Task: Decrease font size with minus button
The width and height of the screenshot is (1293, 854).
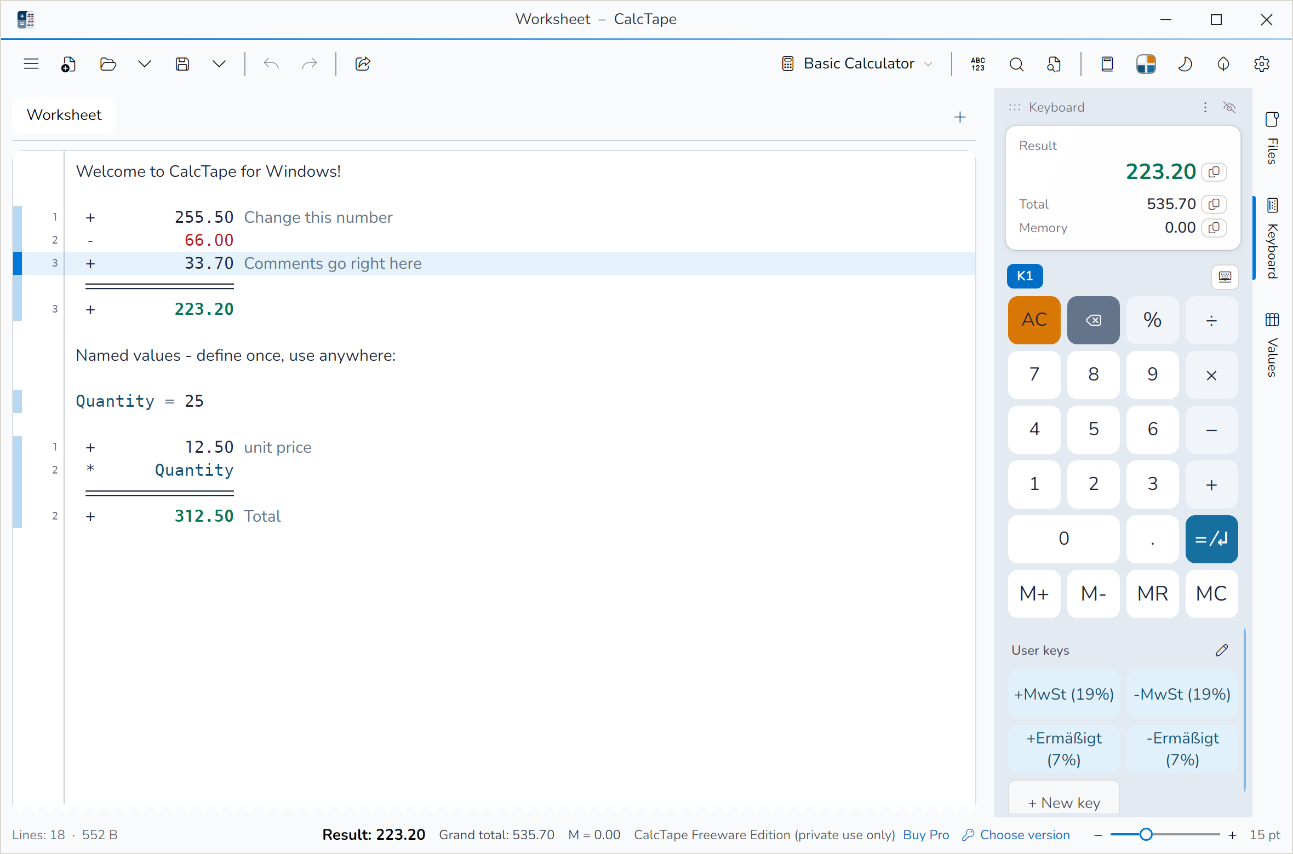Action: coord(1098,835)
